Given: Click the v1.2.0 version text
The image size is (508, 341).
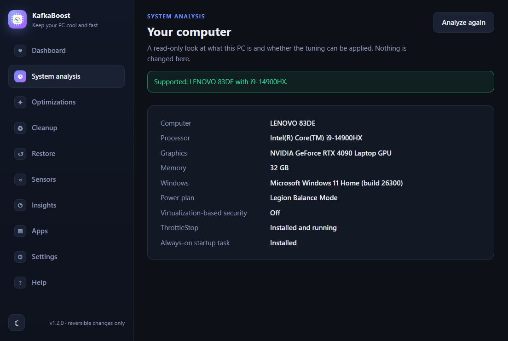Looking at the screenshot, I should click(x=87, y=323).
